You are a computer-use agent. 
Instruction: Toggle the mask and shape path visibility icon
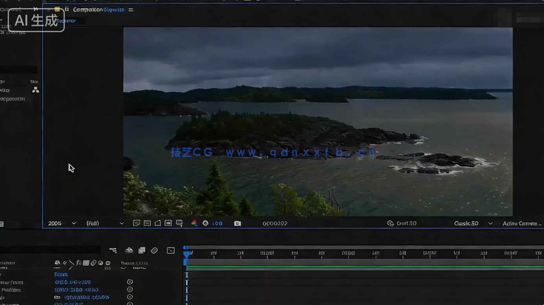[158, 223]
